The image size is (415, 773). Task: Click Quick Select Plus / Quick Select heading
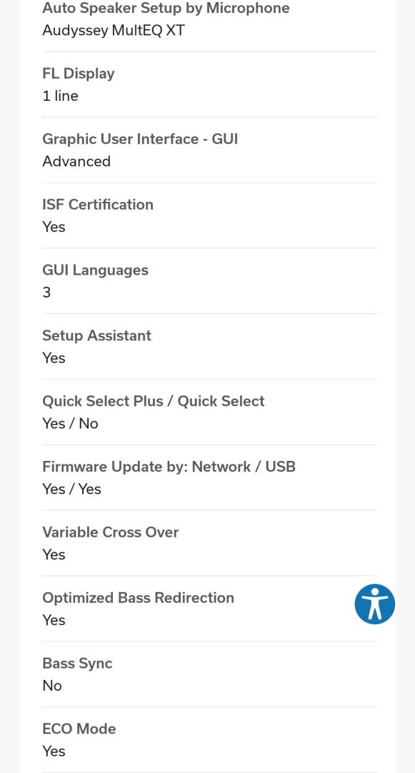tap(154, 402)
